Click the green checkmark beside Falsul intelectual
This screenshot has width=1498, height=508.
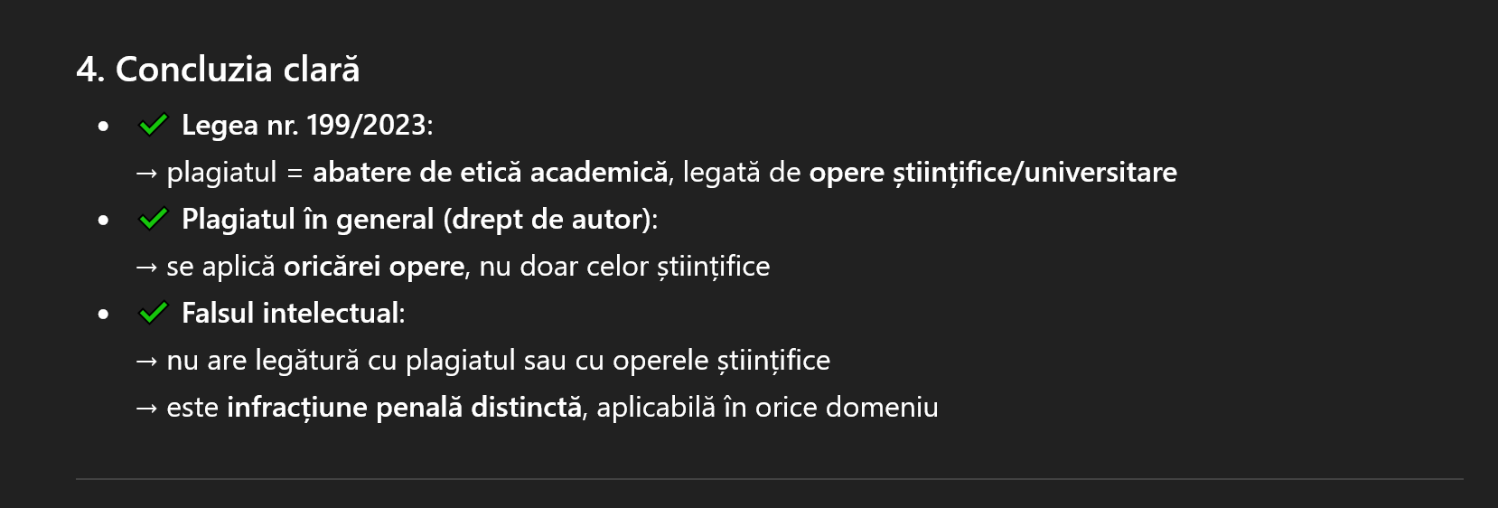pyautogui.click(x=153, y=313)
